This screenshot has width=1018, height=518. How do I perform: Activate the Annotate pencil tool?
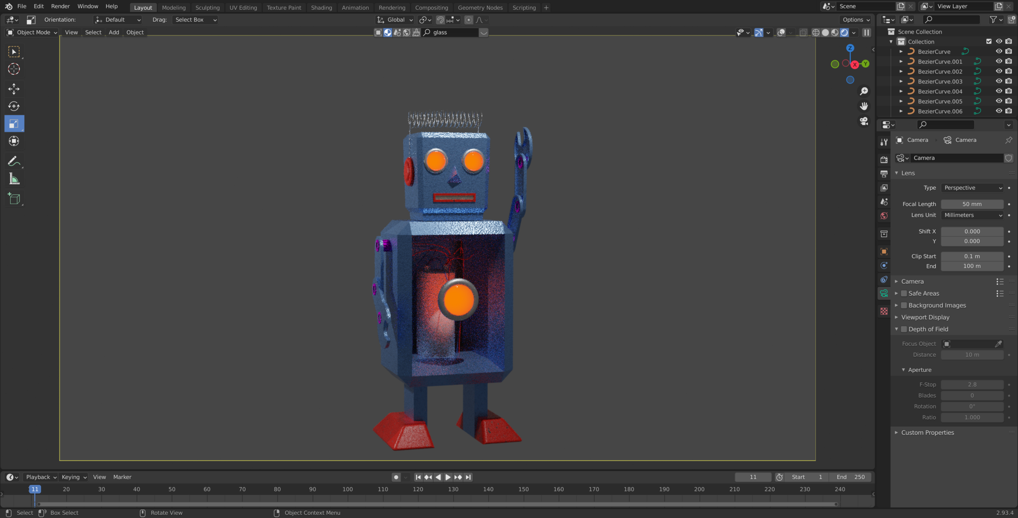point(14,161)
